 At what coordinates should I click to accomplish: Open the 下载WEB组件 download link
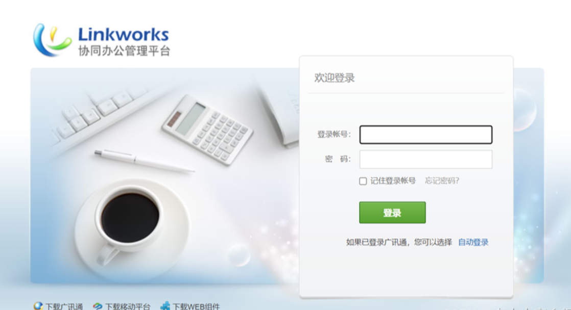(x=196, y=306)
